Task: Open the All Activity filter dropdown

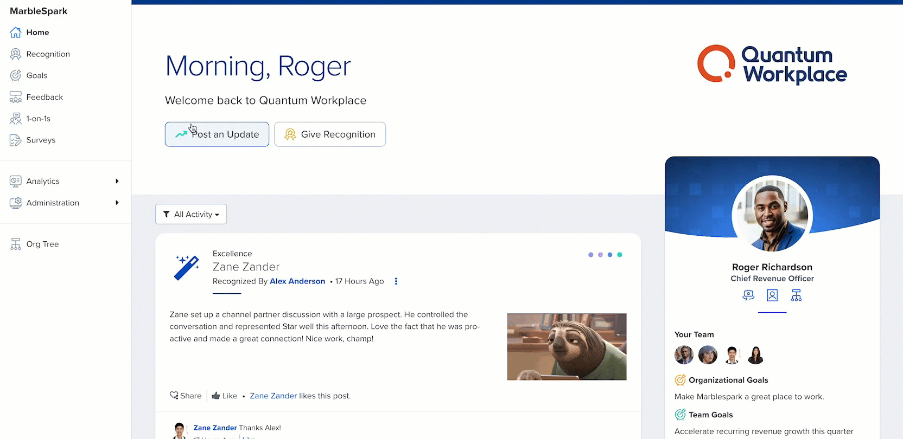Action: pos(191,214)
